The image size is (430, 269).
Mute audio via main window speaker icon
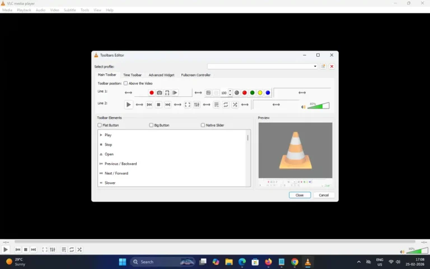click(402, 252)
